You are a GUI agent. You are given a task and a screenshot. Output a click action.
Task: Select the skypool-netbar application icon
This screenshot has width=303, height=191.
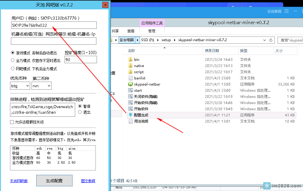[x=131, y=84]
